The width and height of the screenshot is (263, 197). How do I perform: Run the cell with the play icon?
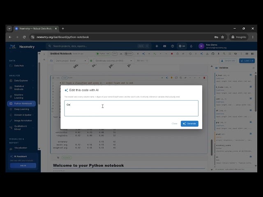point(162,78)
